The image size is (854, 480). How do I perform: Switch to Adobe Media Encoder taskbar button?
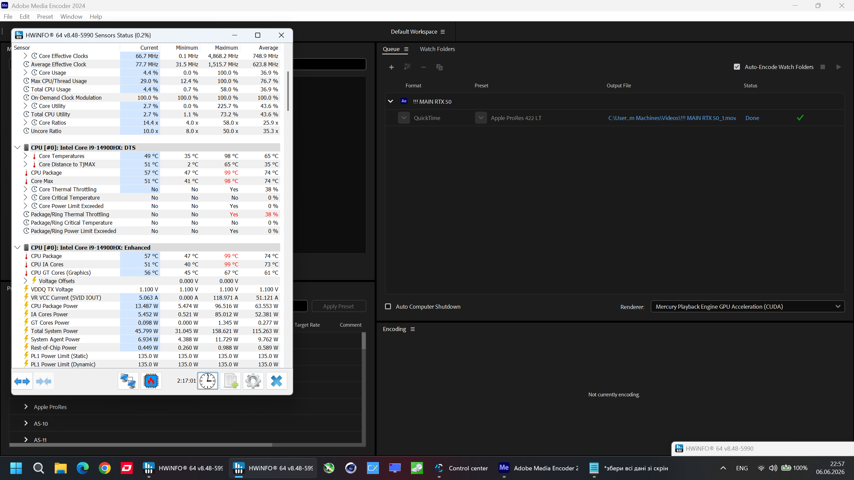tap(538, 468)
